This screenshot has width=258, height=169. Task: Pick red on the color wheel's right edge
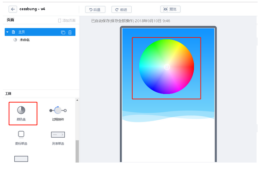tap(192, 67)
